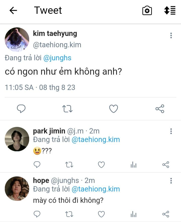Open more options for kim taehyung's tweet
This screenshot has height=222, width=181.
(171, 35)
